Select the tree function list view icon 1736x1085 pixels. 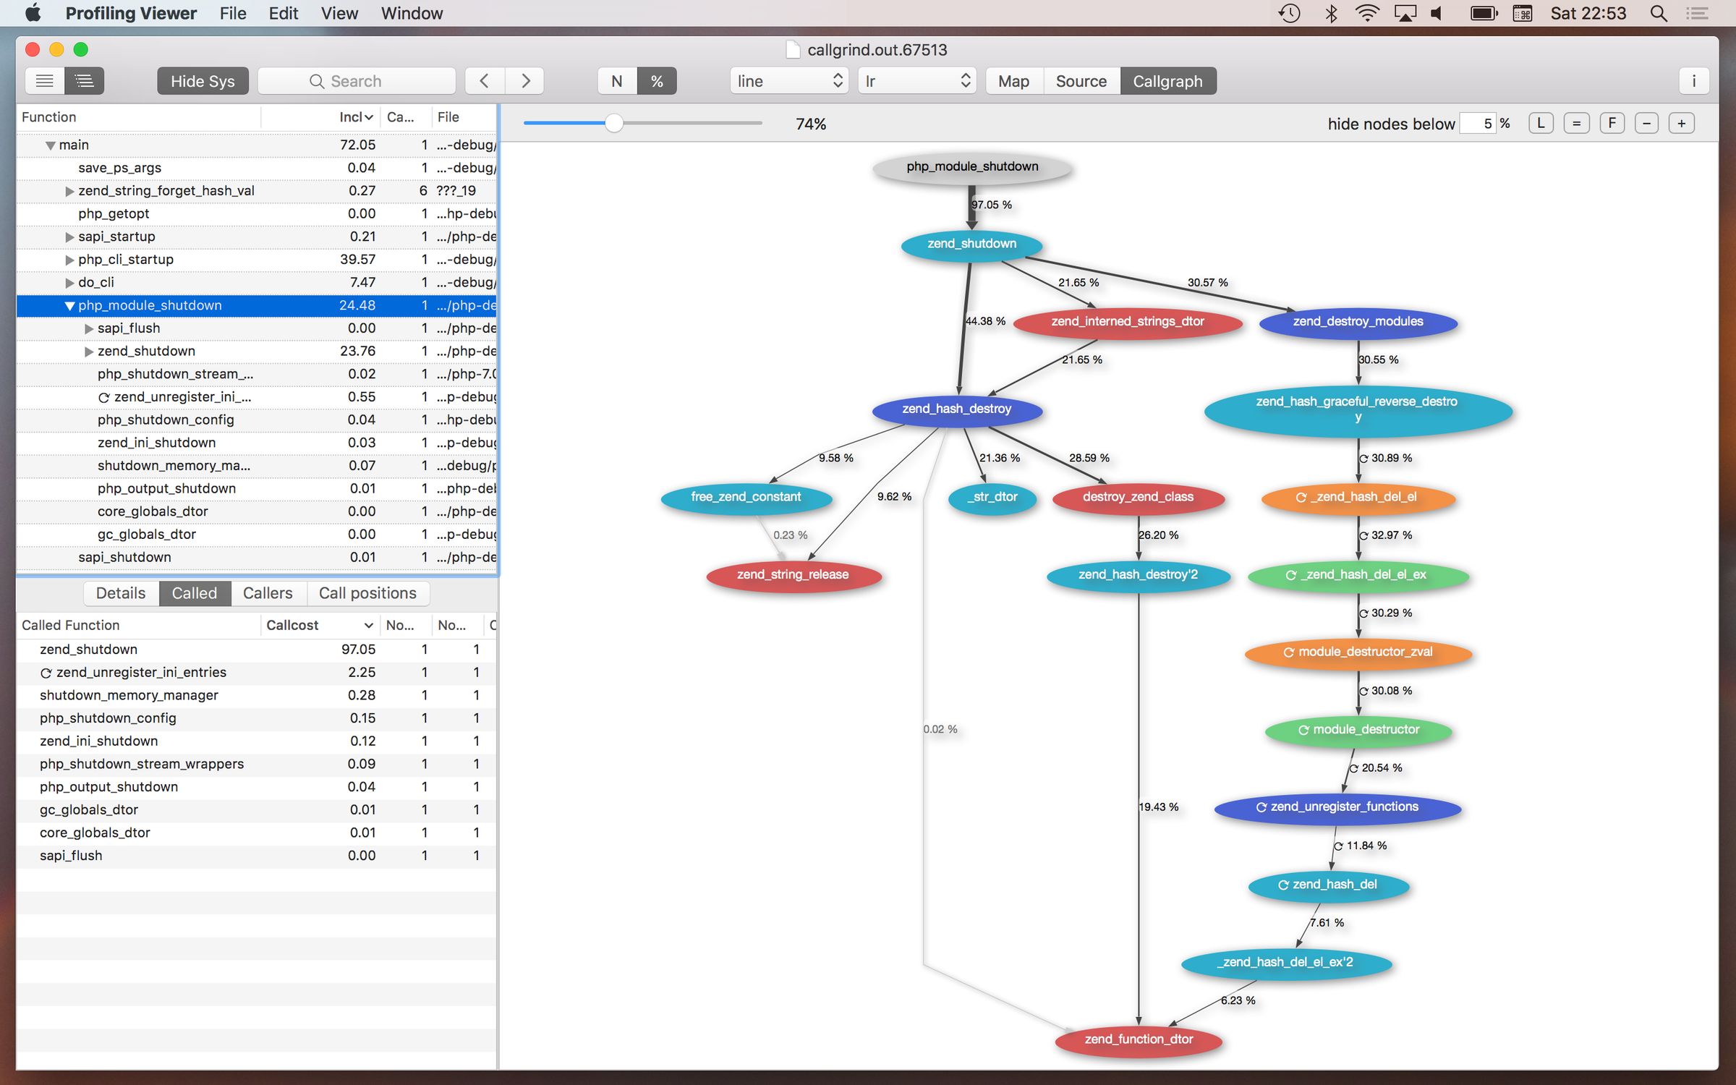(x=84, y=81)
